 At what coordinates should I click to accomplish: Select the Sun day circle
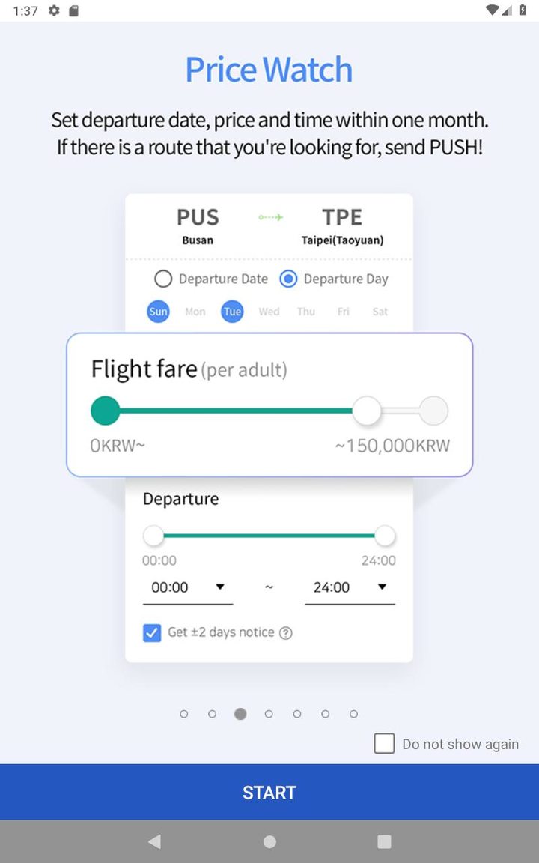point(158,312)
